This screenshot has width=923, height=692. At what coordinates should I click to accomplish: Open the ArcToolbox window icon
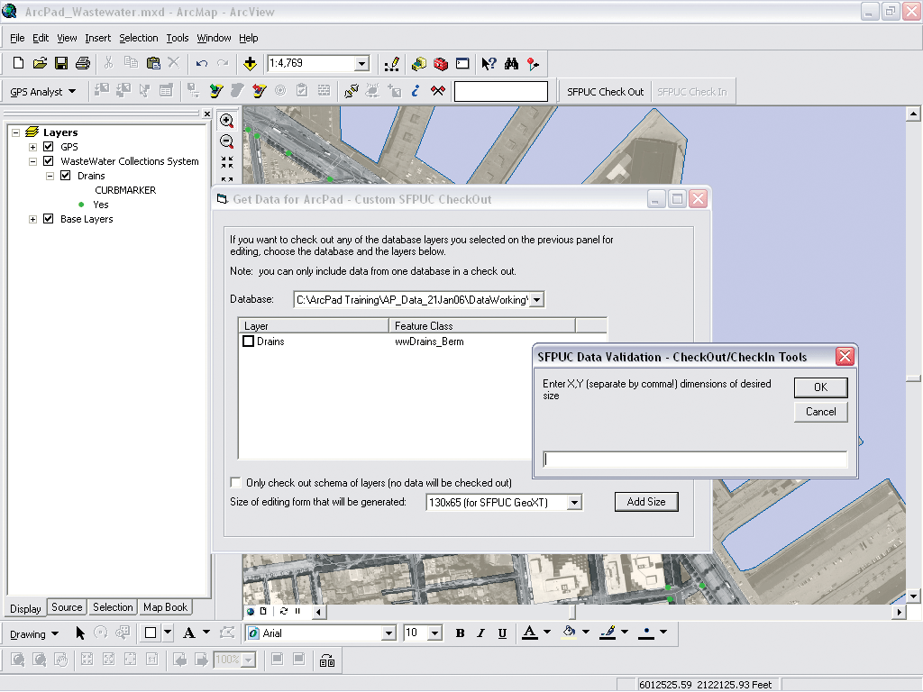coord(441,63)
